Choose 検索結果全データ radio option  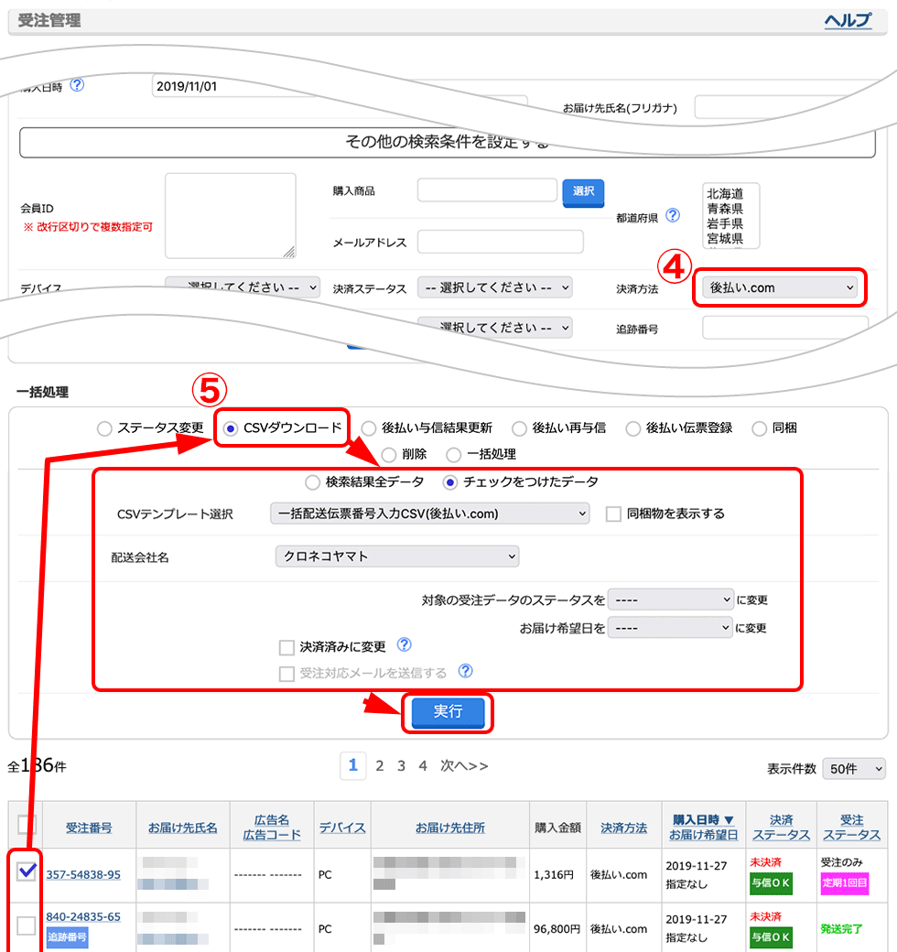coord(312,482)
